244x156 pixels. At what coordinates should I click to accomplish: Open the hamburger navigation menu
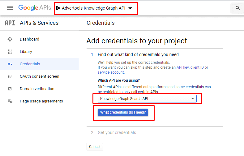[10, 8]
